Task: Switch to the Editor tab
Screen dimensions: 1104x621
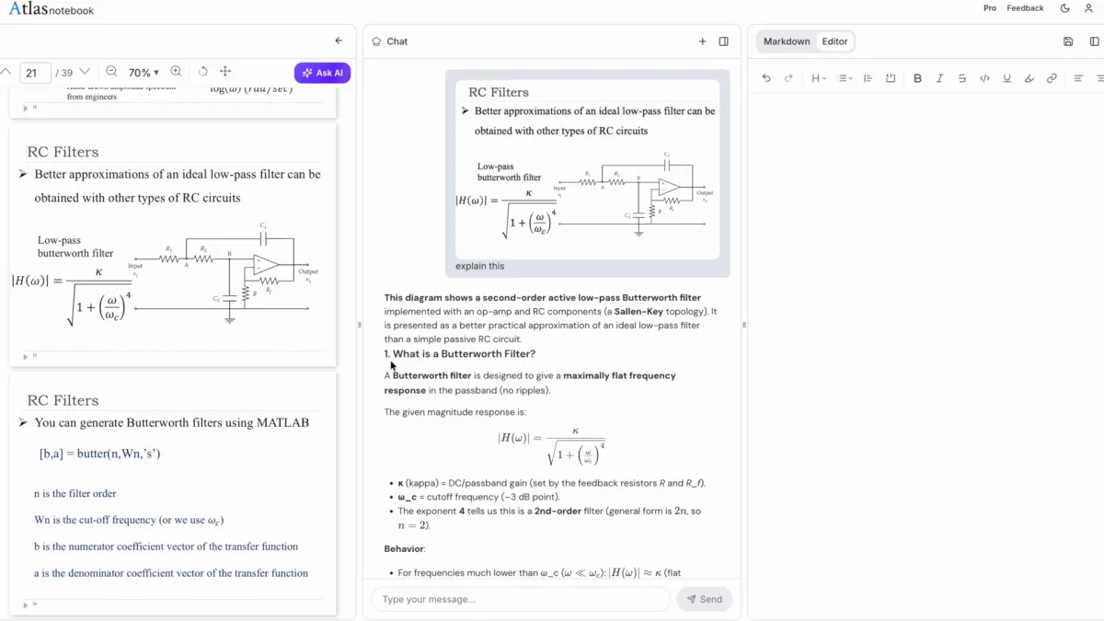Action: pos(834,41)
